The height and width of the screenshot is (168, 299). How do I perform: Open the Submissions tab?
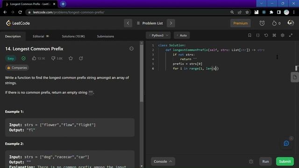pyautogui.click(x=106, y=36)
